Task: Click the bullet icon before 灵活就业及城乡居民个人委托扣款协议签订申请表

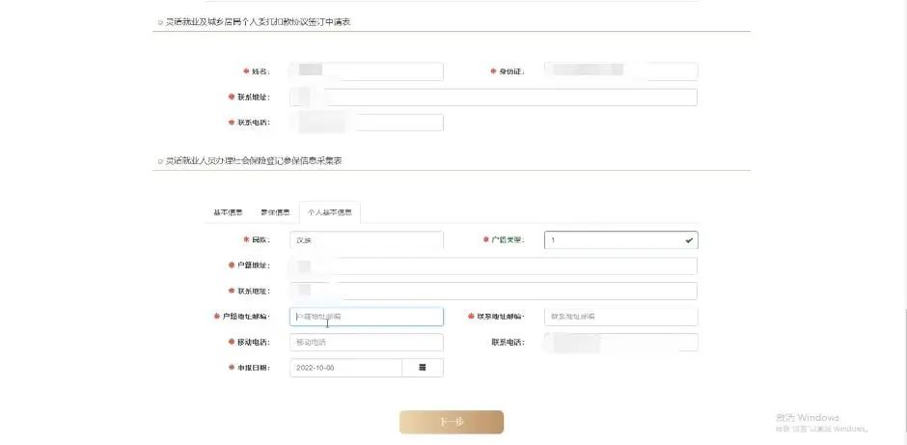Action: point(160,22)
